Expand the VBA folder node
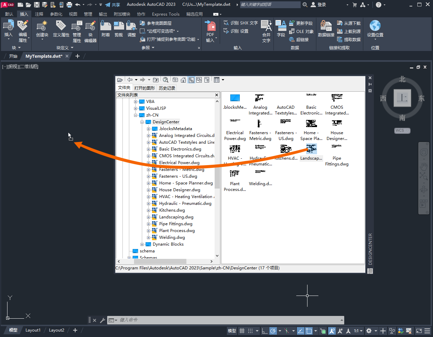 tap(135, 102)
